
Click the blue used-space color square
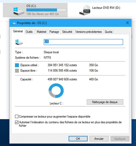[17, 65]
